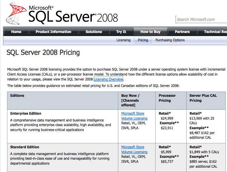Select the Pricing sub-tab

143,40
